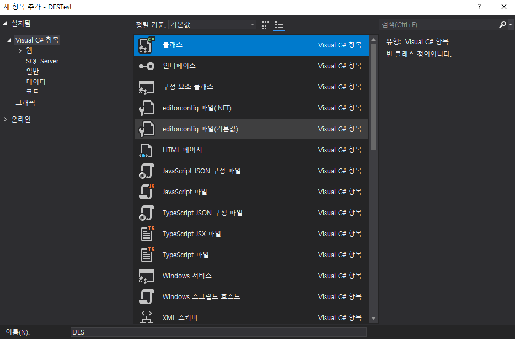Select Windows 스크립트 호스트 icon
This screenshot has height=339, width=515.
[147, 297]
